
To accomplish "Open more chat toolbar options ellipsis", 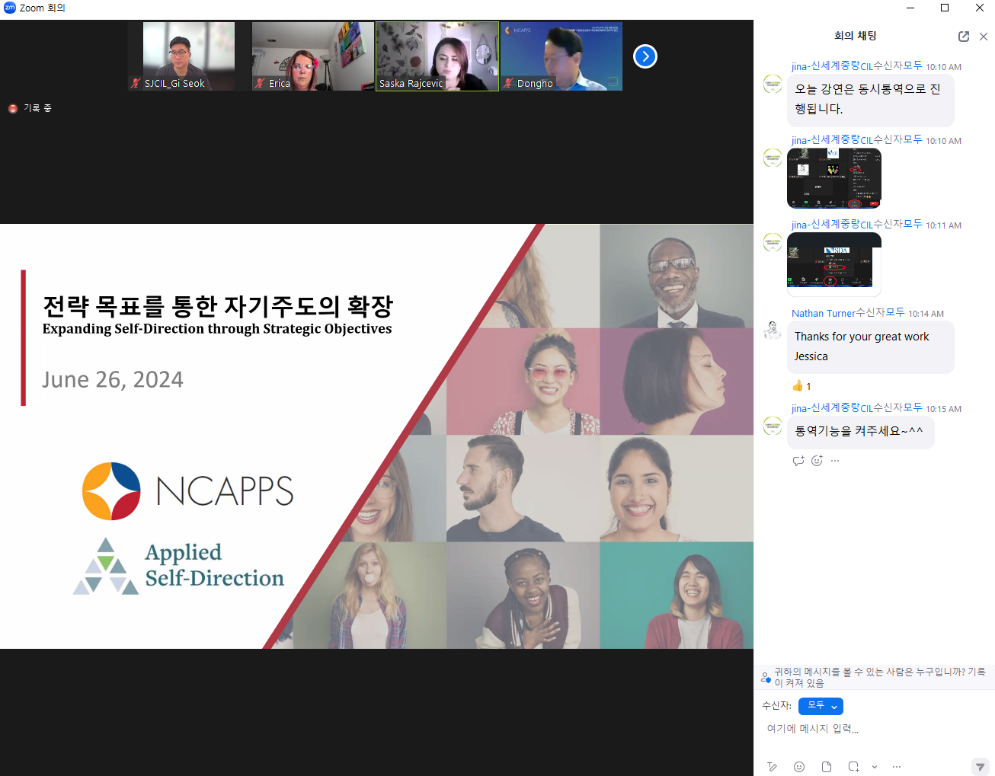I will 897,767.
